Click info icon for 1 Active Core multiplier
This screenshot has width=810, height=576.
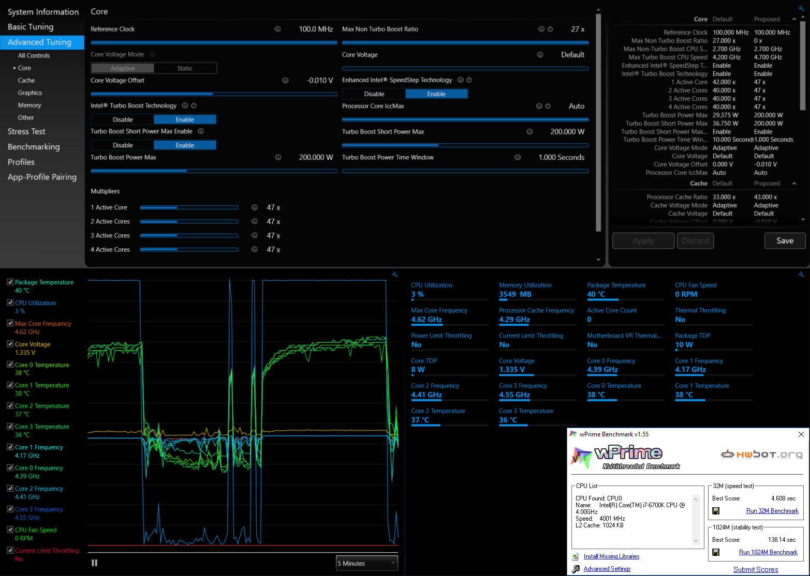(x=255, y=207)
